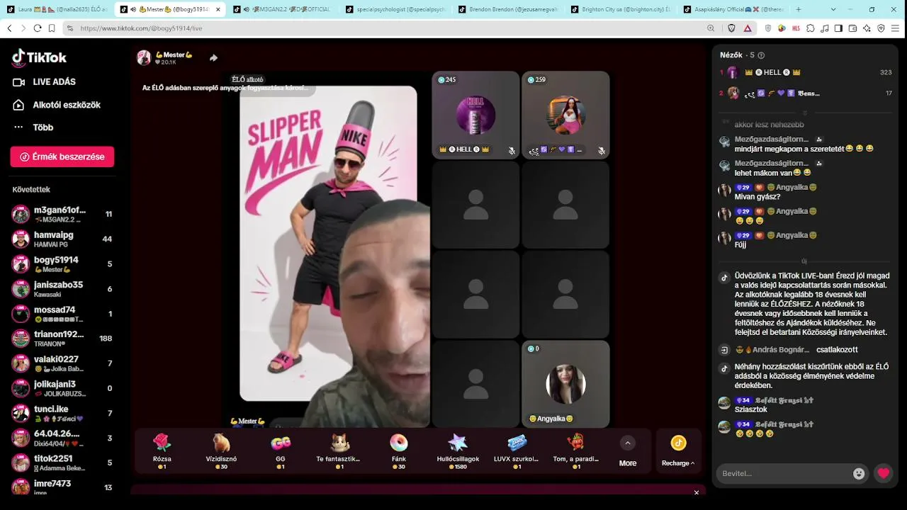The width and height of the screenshot is (907, 510).
Task: Switch to the Brighton City ua tab
Action: pyautogui.click(x=621, y=10)
